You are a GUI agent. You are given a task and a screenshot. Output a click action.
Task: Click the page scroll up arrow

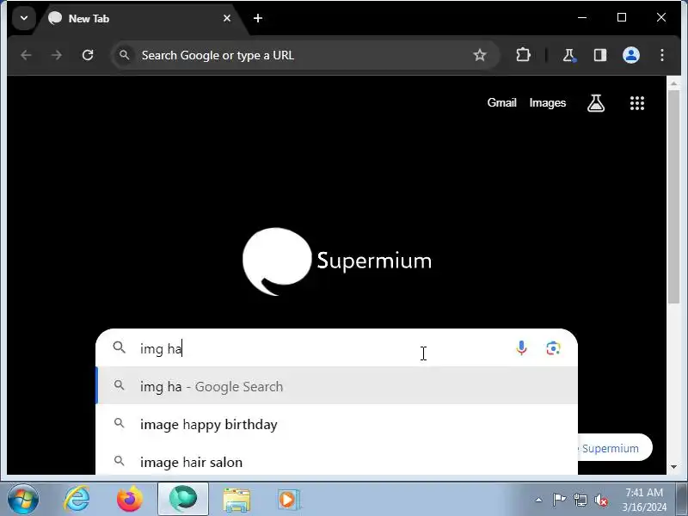(673, 83)
